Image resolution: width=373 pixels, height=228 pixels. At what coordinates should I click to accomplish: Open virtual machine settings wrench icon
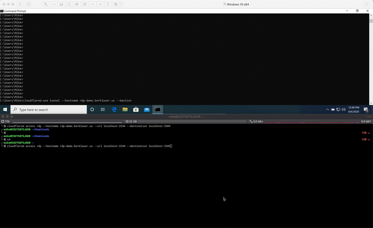[46, 4]
